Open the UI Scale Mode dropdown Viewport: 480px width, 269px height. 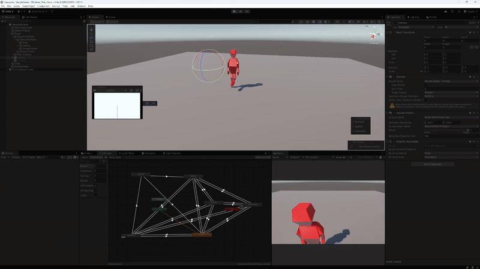pos(451,117)
